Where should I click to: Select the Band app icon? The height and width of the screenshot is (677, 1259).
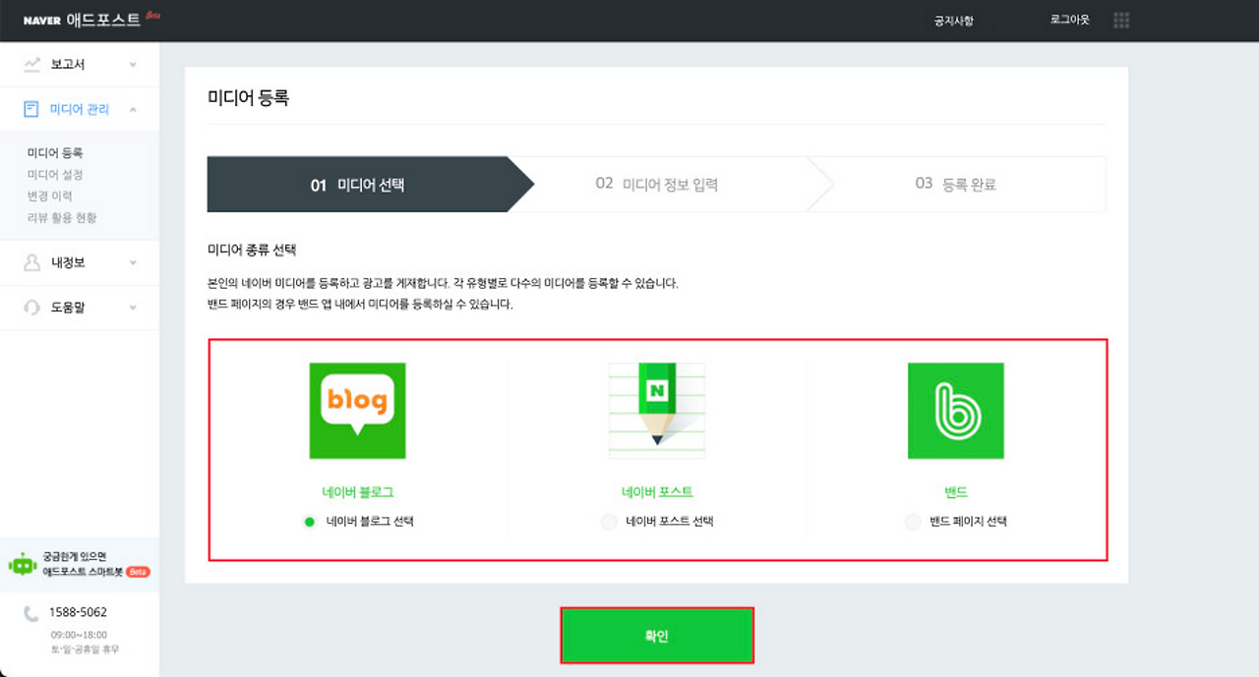956,411
